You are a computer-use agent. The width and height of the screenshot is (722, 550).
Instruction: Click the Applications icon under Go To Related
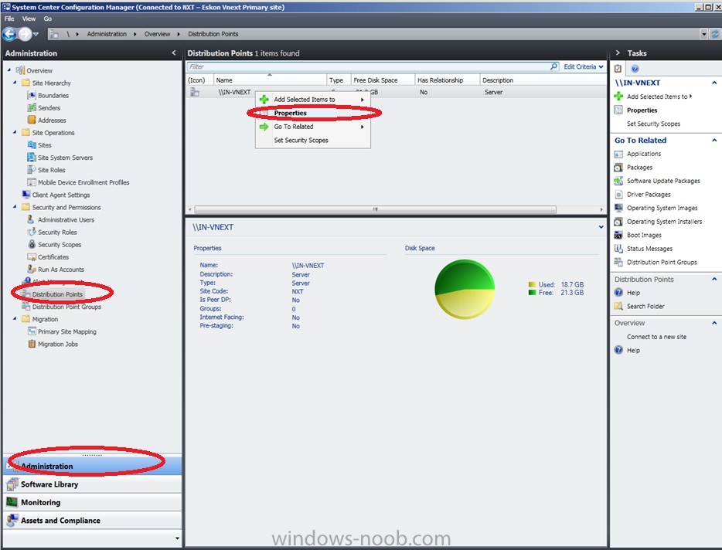point(618,154)
